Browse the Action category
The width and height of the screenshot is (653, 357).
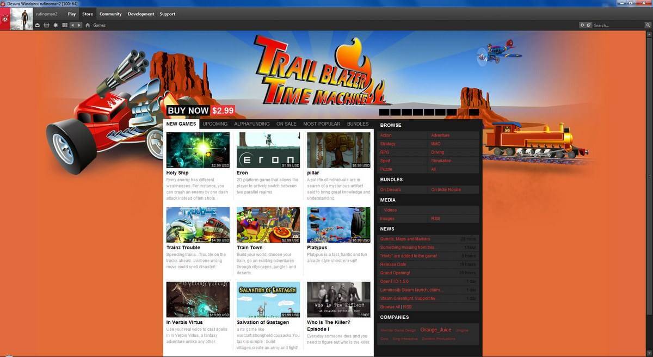pos(386,135)
